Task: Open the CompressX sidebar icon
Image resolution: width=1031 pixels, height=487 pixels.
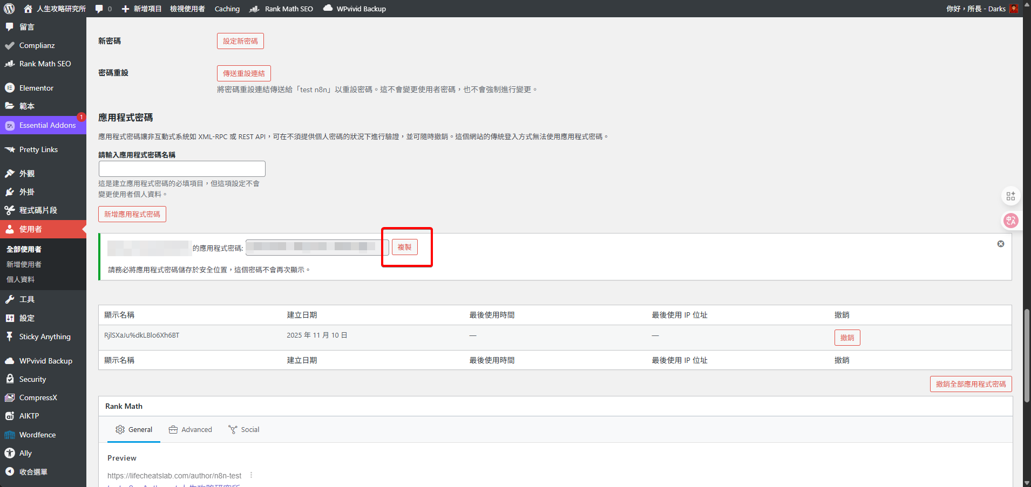Action: 11,397
